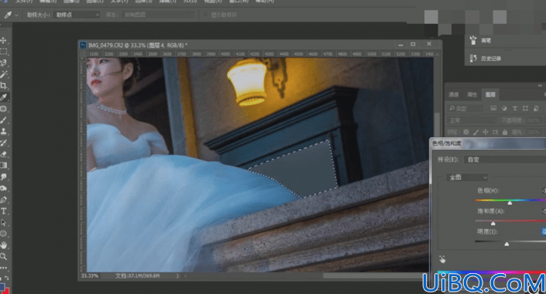Viewport: 546px width, 294px height.
Task: Select the Rectangular Marquee tool
Action: click(3, 52)
